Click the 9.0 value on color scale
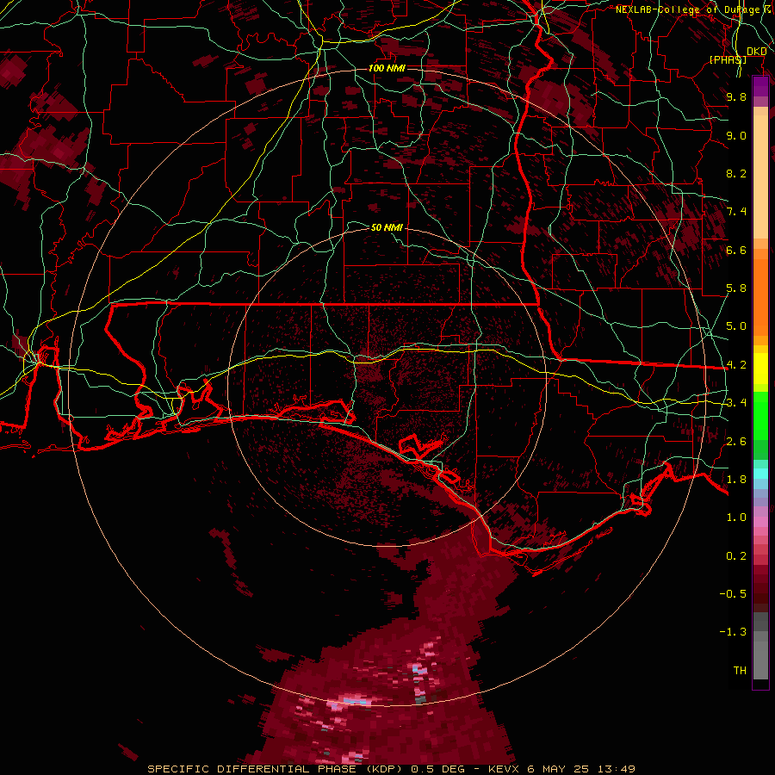The width and height of the screenshot is (775, 775). tap(736, 135)
